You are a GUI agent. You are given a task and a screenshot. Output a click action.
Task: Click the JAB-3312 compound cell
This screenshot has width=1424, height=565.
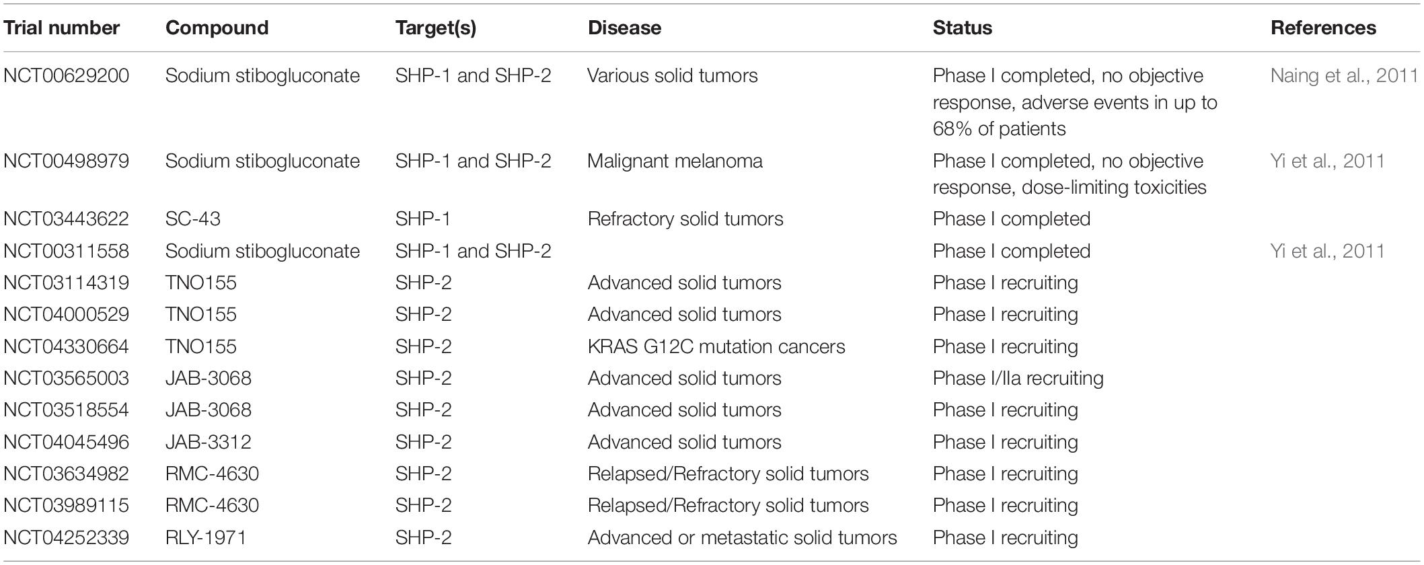tap(209, 442)
